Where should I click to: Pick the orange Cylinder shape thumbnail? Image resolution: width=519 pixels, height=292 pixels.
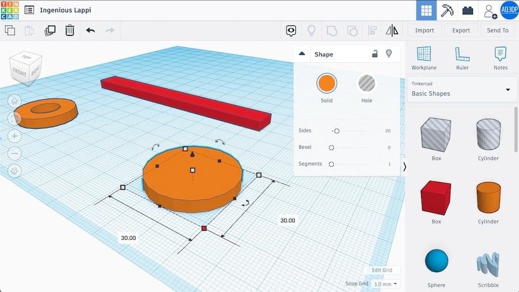click(x=488, y=198)
